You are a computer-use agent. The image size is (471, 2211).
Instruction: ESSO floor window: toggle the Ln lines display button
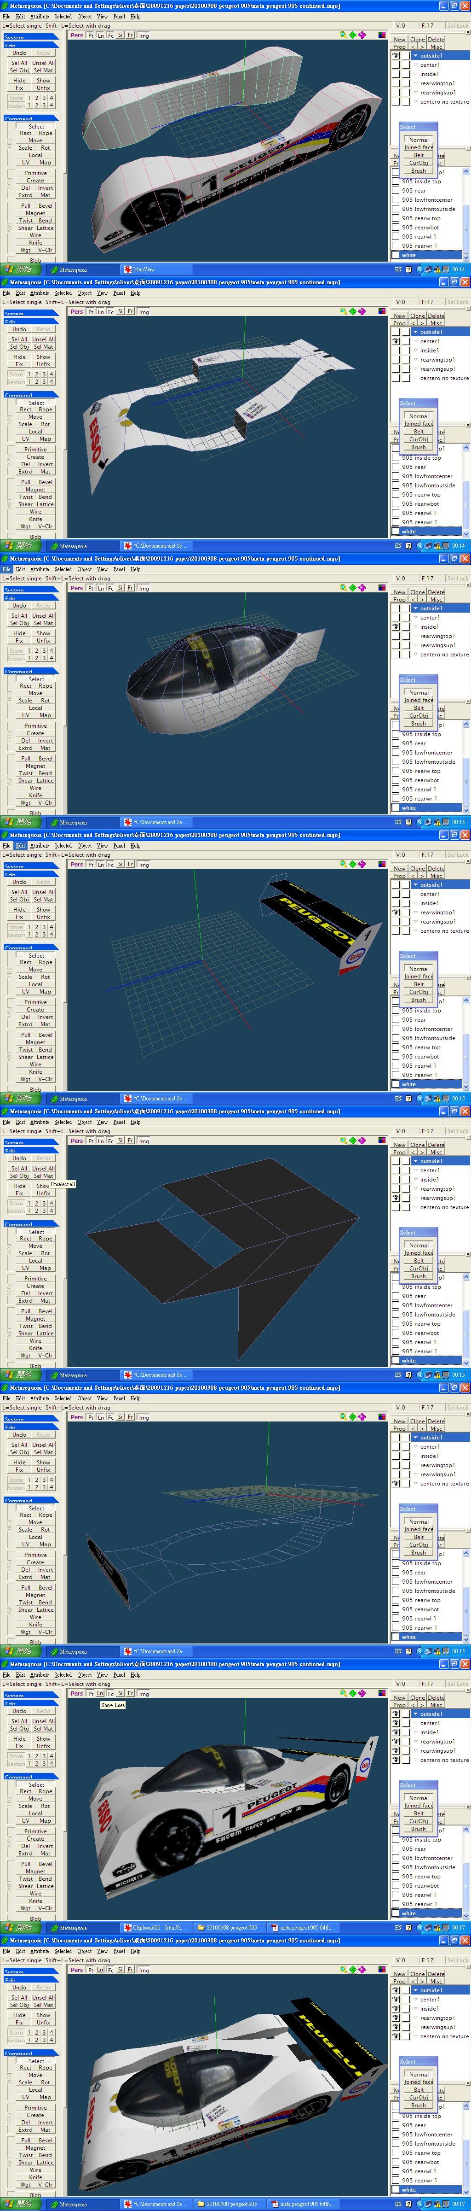pos(100,311)
